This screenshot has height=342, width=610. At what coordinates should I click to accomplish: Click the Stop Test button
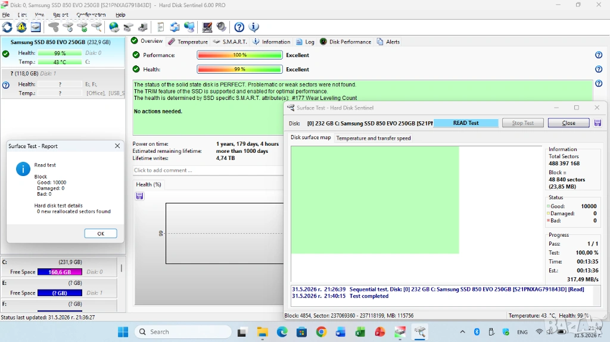[x=522, y=123]
